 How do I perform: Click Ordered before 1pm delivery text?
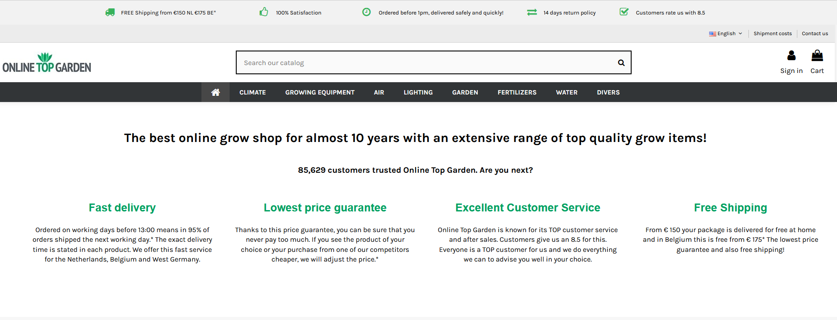[x=441, y=13]
